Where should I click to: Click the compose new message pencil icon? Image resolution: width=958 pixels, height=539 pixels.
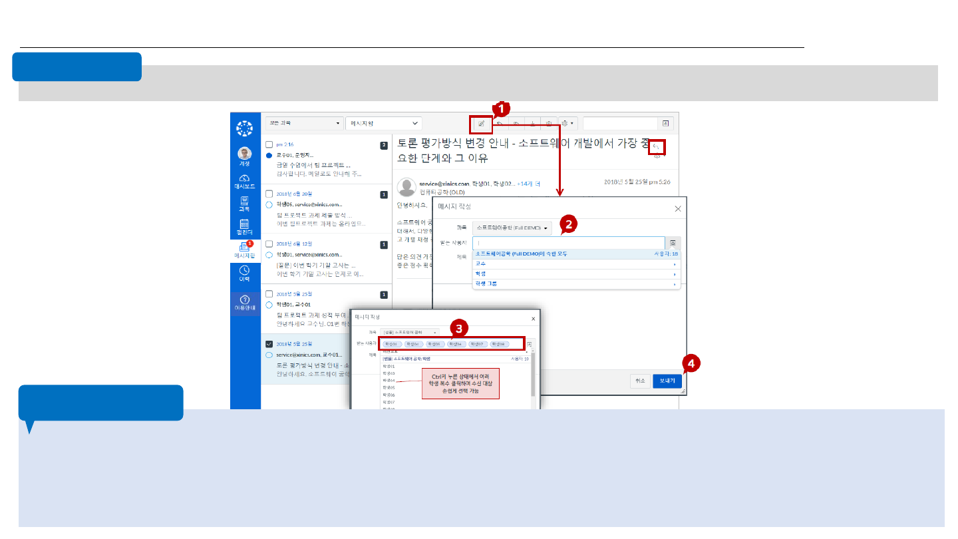[x=480, y=124]
